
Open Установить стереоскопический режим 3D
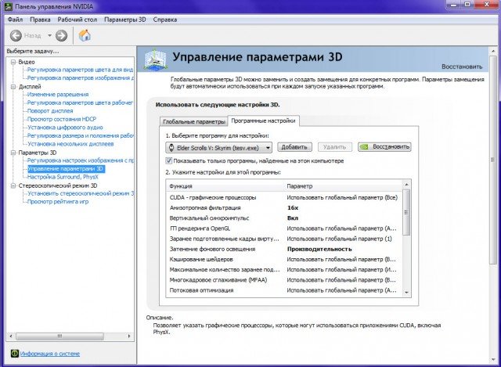tap(81, 193)
